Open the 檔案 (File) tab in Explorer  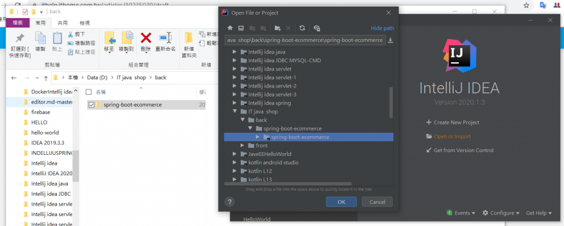(17, 23)
